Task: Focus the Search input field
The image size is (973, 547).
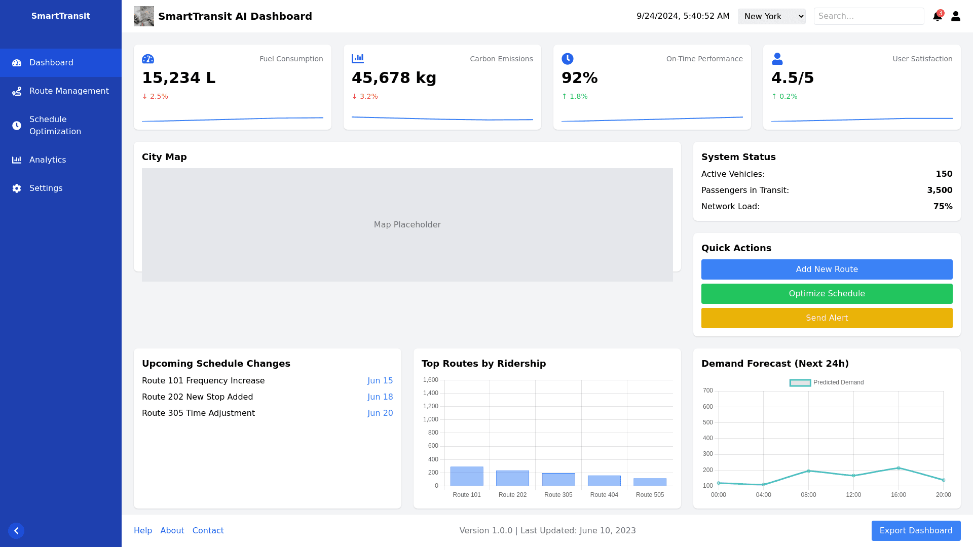Action: (x=869, y=16)
